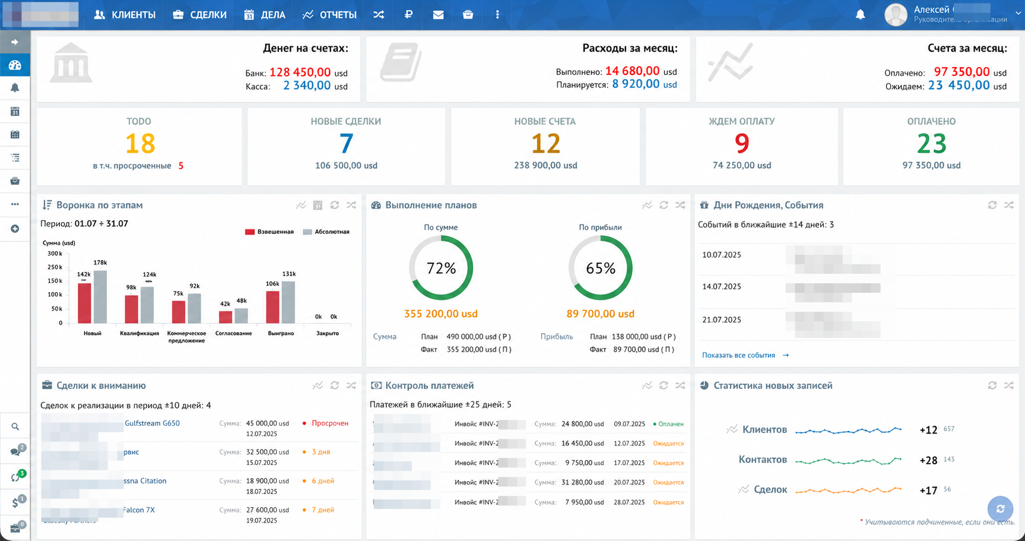Image resolution: width=1025 pixels, height=541 pixels.
Task: Open sync icon with green badge 3
Action: [x=17, y=476]
